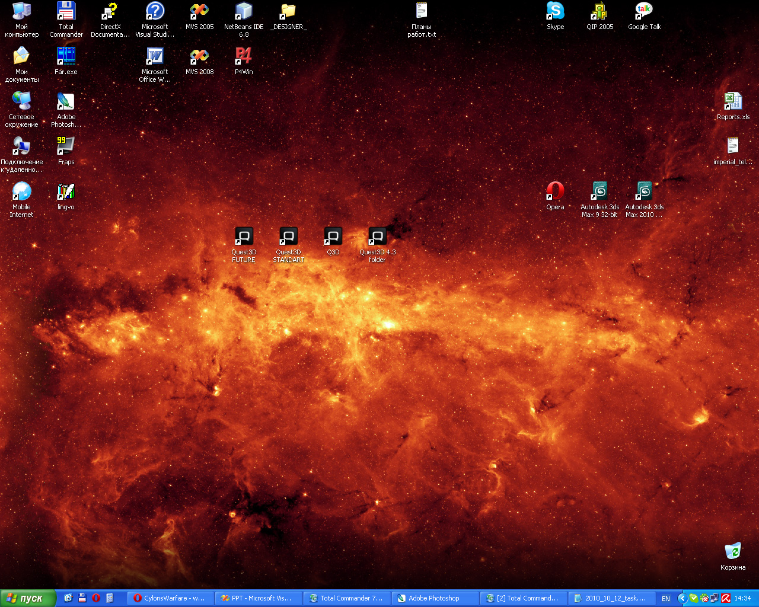Select the Autodesk 3ds Max 2010 shortcut
This screenshot has width=759, height=607.
tap(645, 200)
